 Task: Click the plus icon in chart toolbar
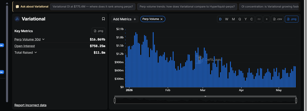[x=267, y=19]
